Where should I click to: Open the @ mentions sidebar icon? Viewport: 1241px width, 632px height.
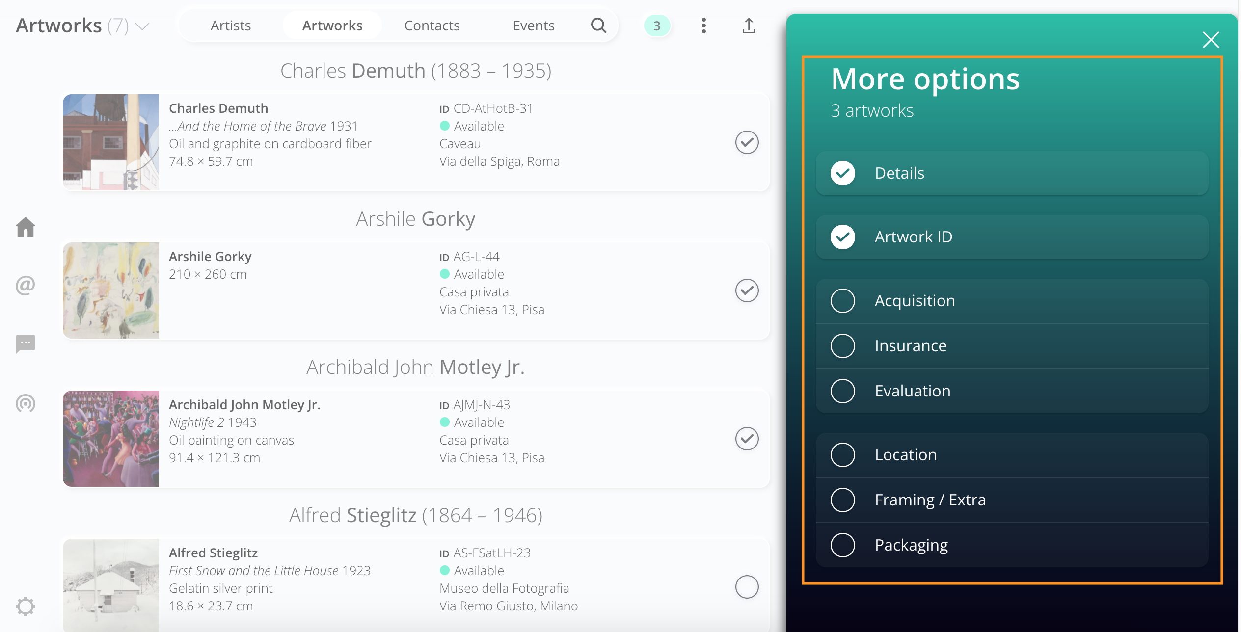coord(26,285)
